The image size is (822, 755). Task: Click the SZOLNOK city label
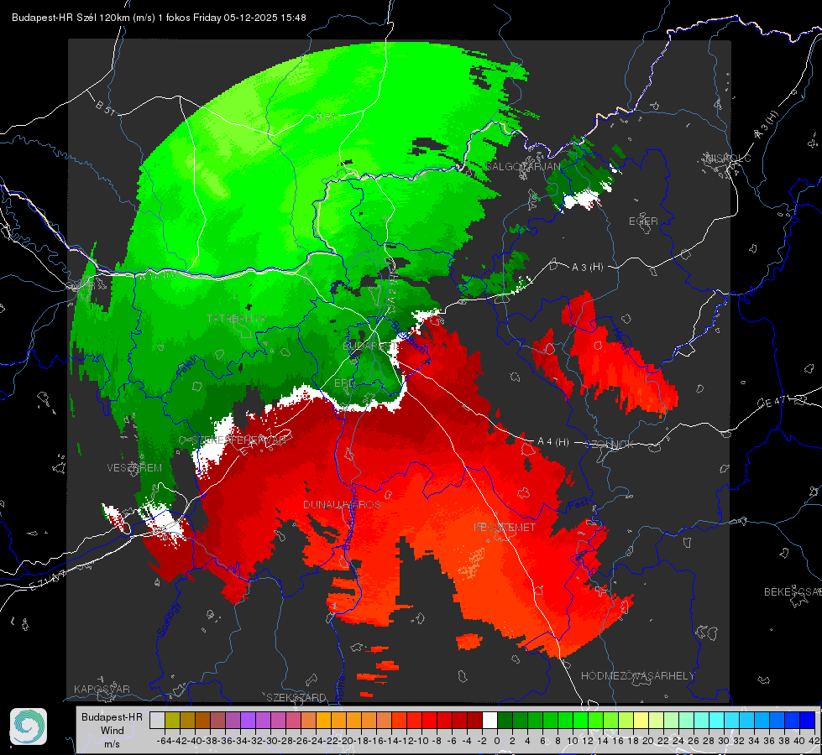click(611, 444)
